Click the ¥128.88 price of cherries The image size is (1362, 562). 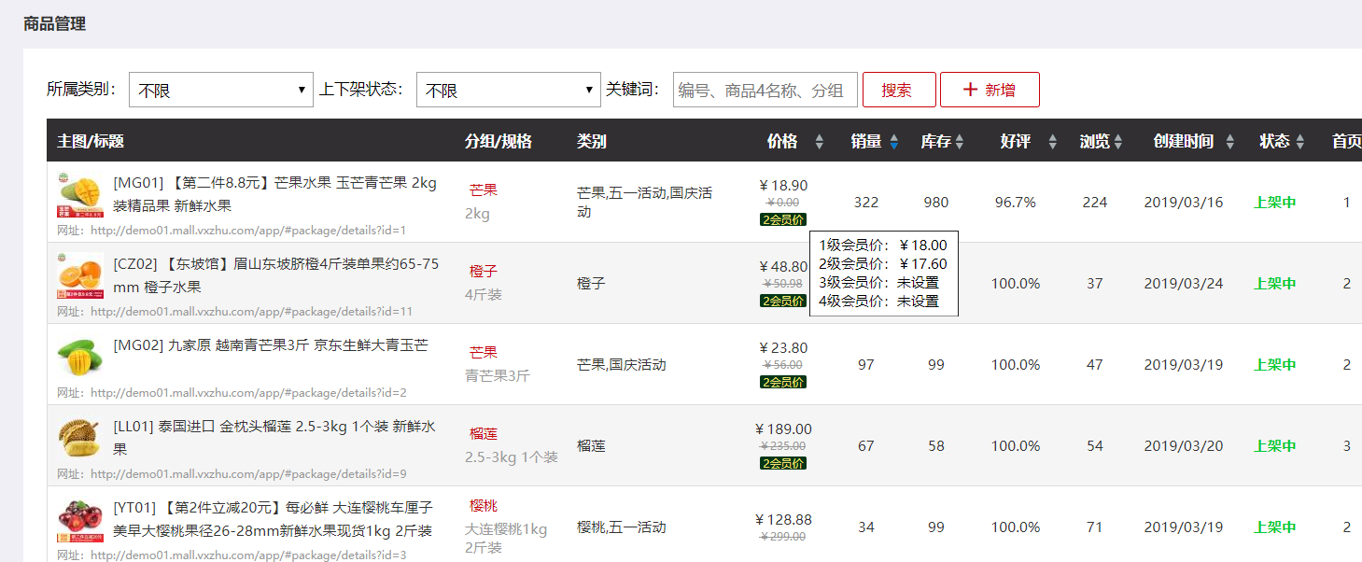[x=783, y=520]
